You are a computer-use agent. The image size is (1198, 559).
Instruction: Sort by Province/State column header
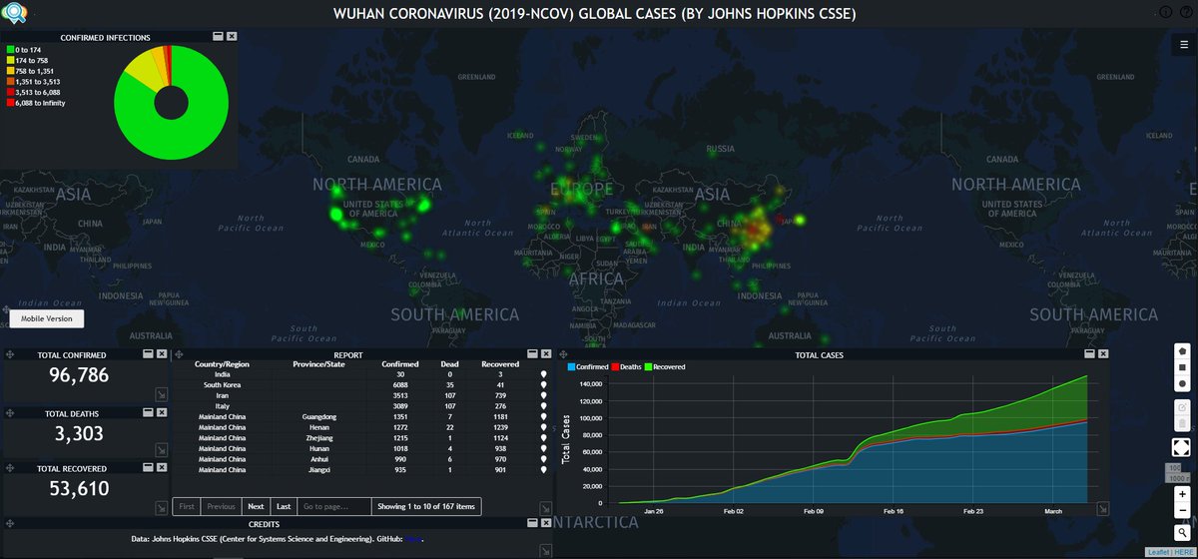(318, 364)
